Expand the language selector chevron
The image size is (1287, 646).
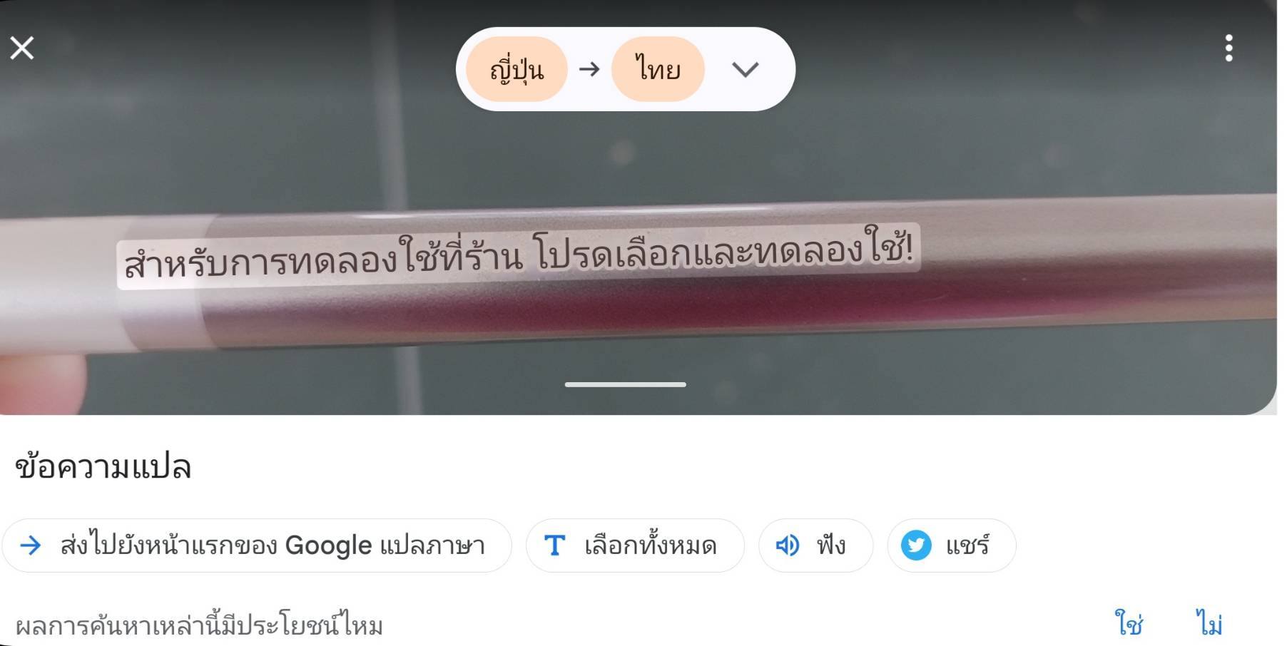tap(746, 69)
